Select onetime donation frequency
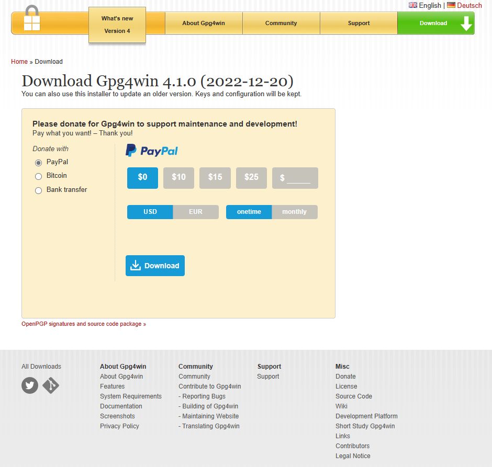Screen dimensions: 492x467 coord(249,212)
